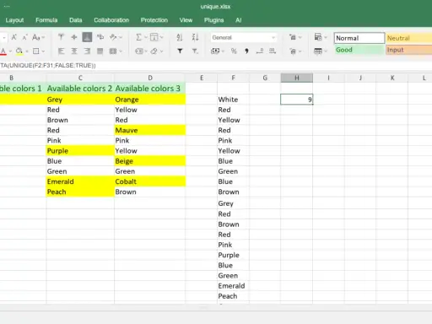
Task: Align text right
Action: [87, 51]
